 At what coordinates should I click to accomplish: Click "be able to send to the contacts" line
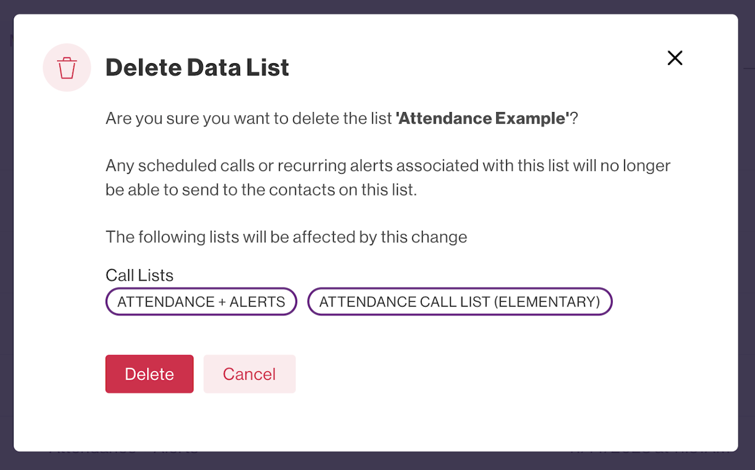pyautogui.click(x=261, y=191)
